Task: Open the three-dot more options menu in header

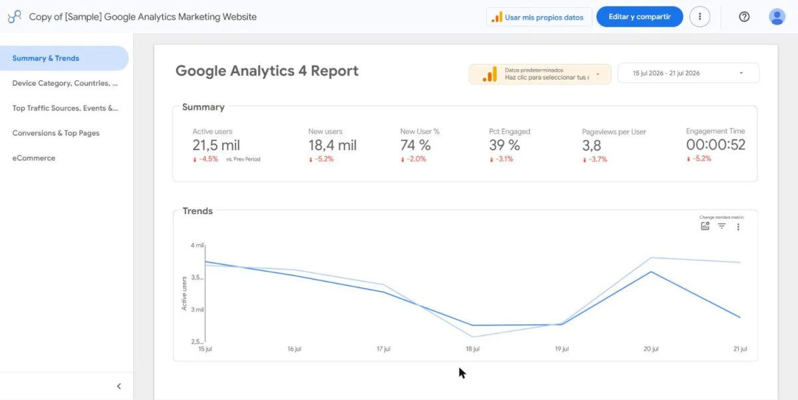Action: coord(700,17)
